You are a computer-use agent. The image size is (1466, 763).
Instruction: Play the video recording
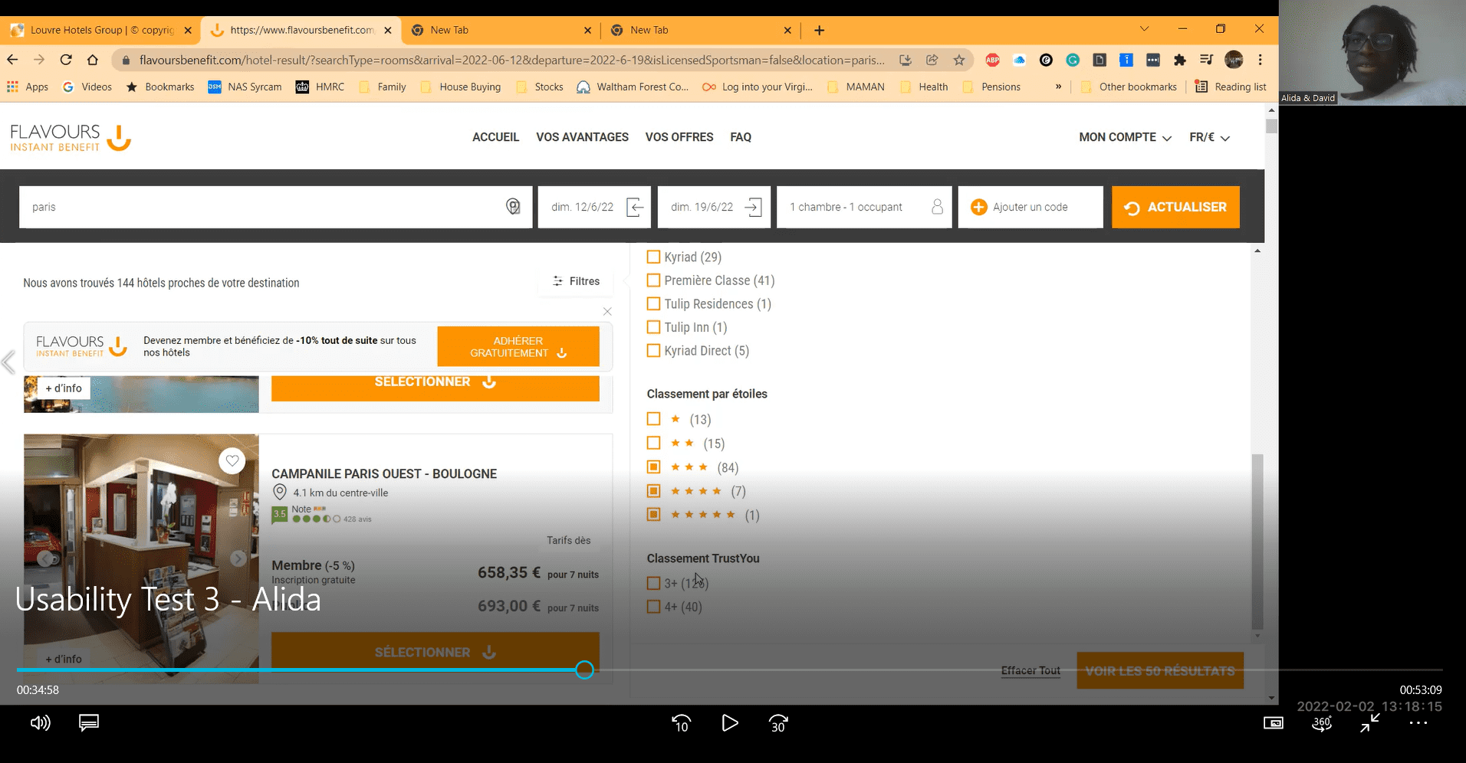tap(729, 722)
